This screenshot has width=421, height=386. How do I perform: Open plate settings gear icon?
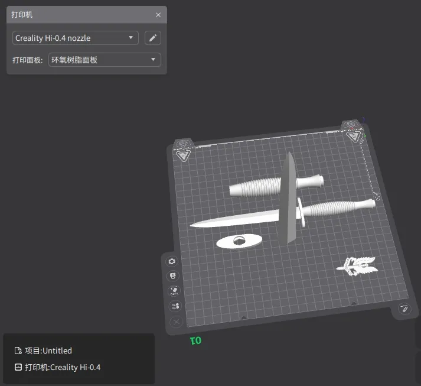(x=172, y=261)
